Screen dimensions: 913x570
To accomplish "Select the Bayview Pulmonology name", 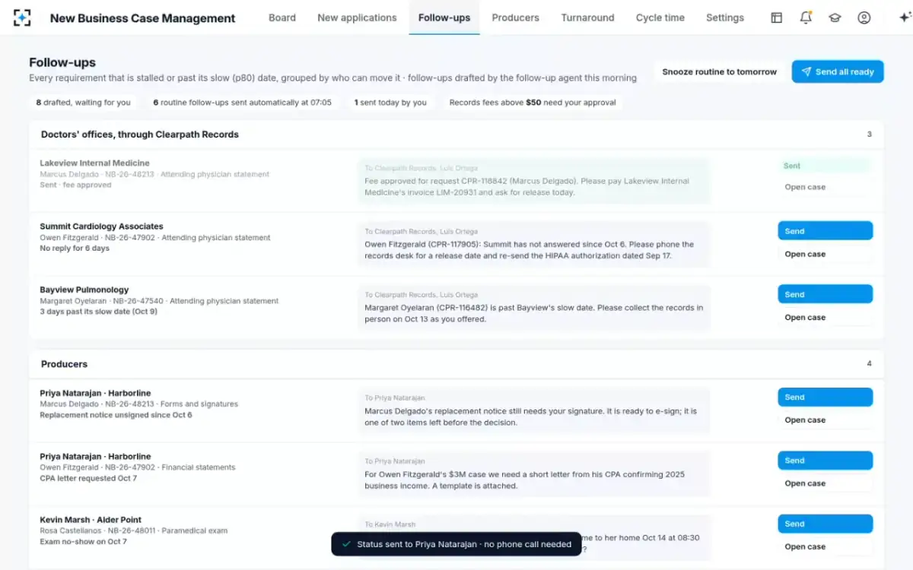I will click(84, 290).
